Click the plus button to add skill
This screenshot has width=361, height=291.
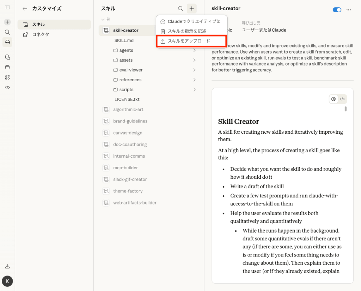coord(192,8)
